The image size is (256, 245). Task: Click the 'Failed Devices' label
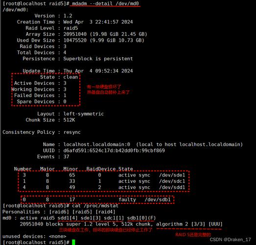coord(34,96)
